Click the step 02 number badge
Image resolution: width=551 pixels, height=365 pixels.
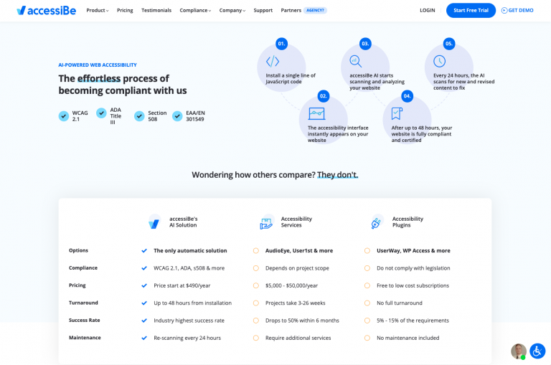click(324, 96)
